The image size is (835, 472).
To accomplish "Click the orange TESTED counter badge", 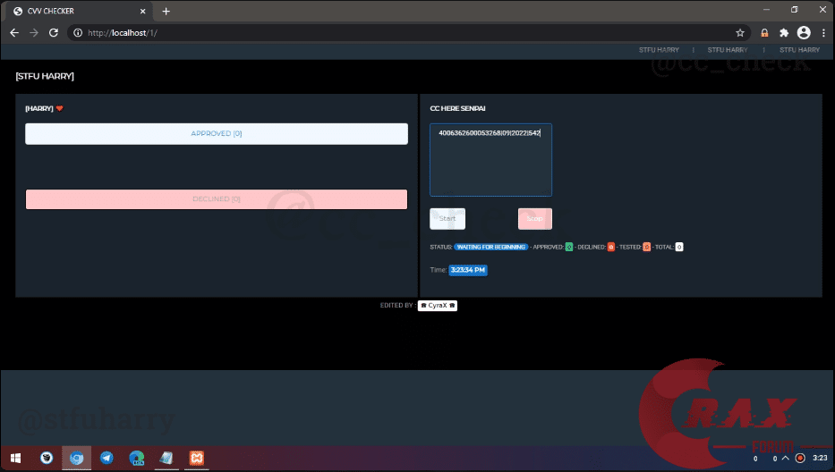I will click(646, 247).
